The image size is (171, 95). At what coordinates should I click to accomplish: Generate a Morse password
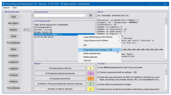click(x=13, y=49)
